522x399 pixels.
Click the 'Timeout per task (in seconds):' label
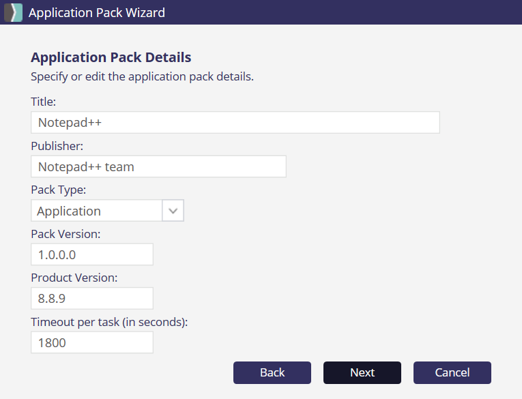tap(109, 322)
